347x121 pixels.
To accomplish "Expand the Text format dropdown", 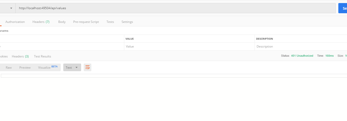I will [72, 67].
